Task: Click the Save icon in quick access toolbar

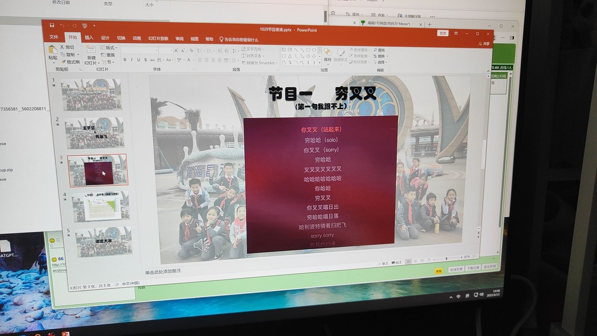Action: tap(52, 25)
